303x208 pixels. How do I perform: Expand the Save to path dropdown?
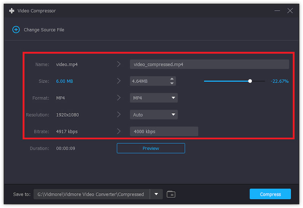tap(156, 194)
